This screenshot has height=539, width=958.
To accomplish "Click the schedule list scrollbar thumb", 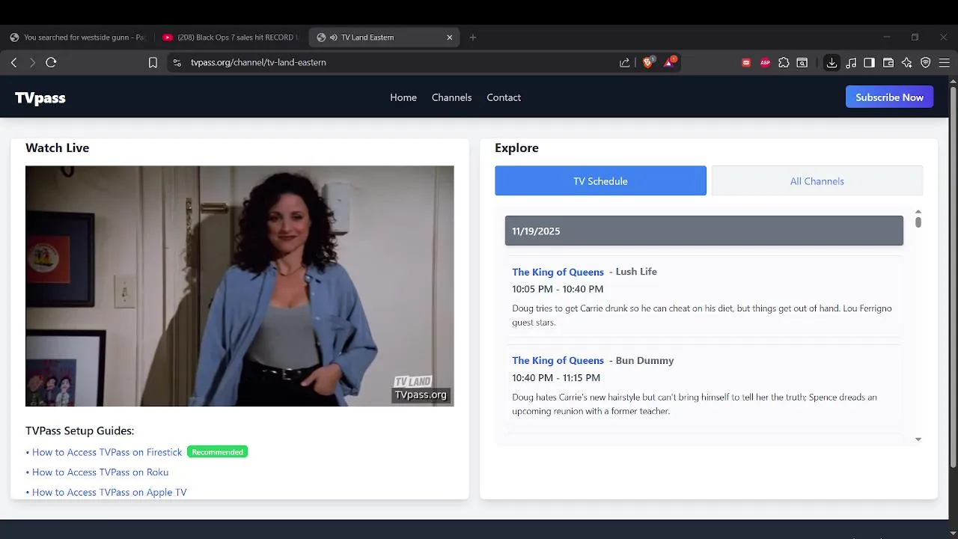I will pos(918,222).
